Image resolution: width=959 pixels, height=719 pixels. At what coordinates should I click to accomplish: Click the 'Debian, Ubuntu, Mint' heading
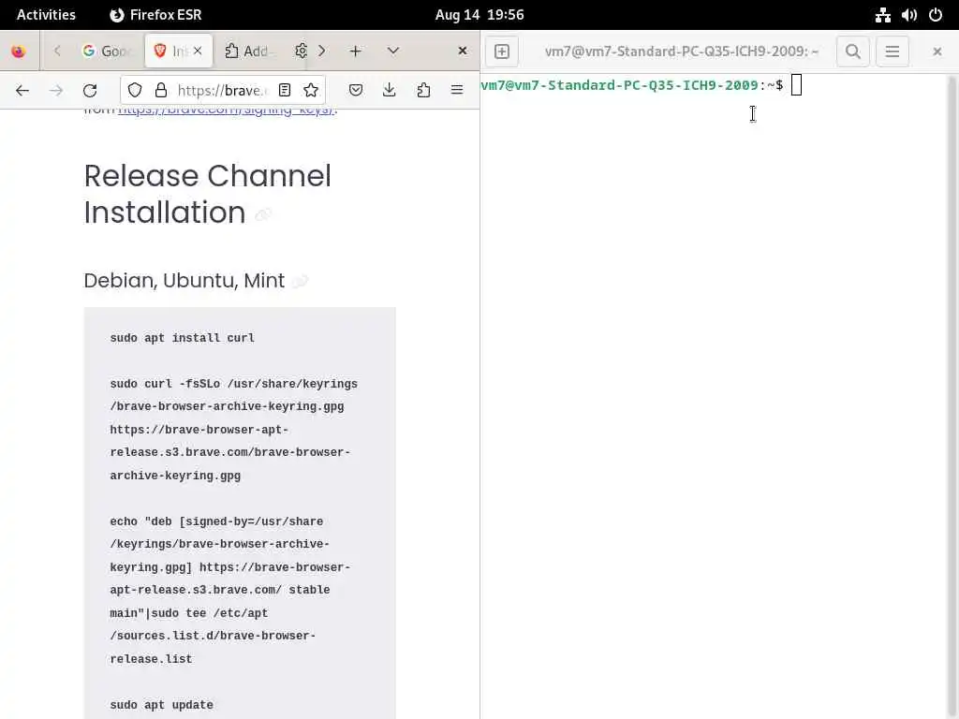pos(184,281)
